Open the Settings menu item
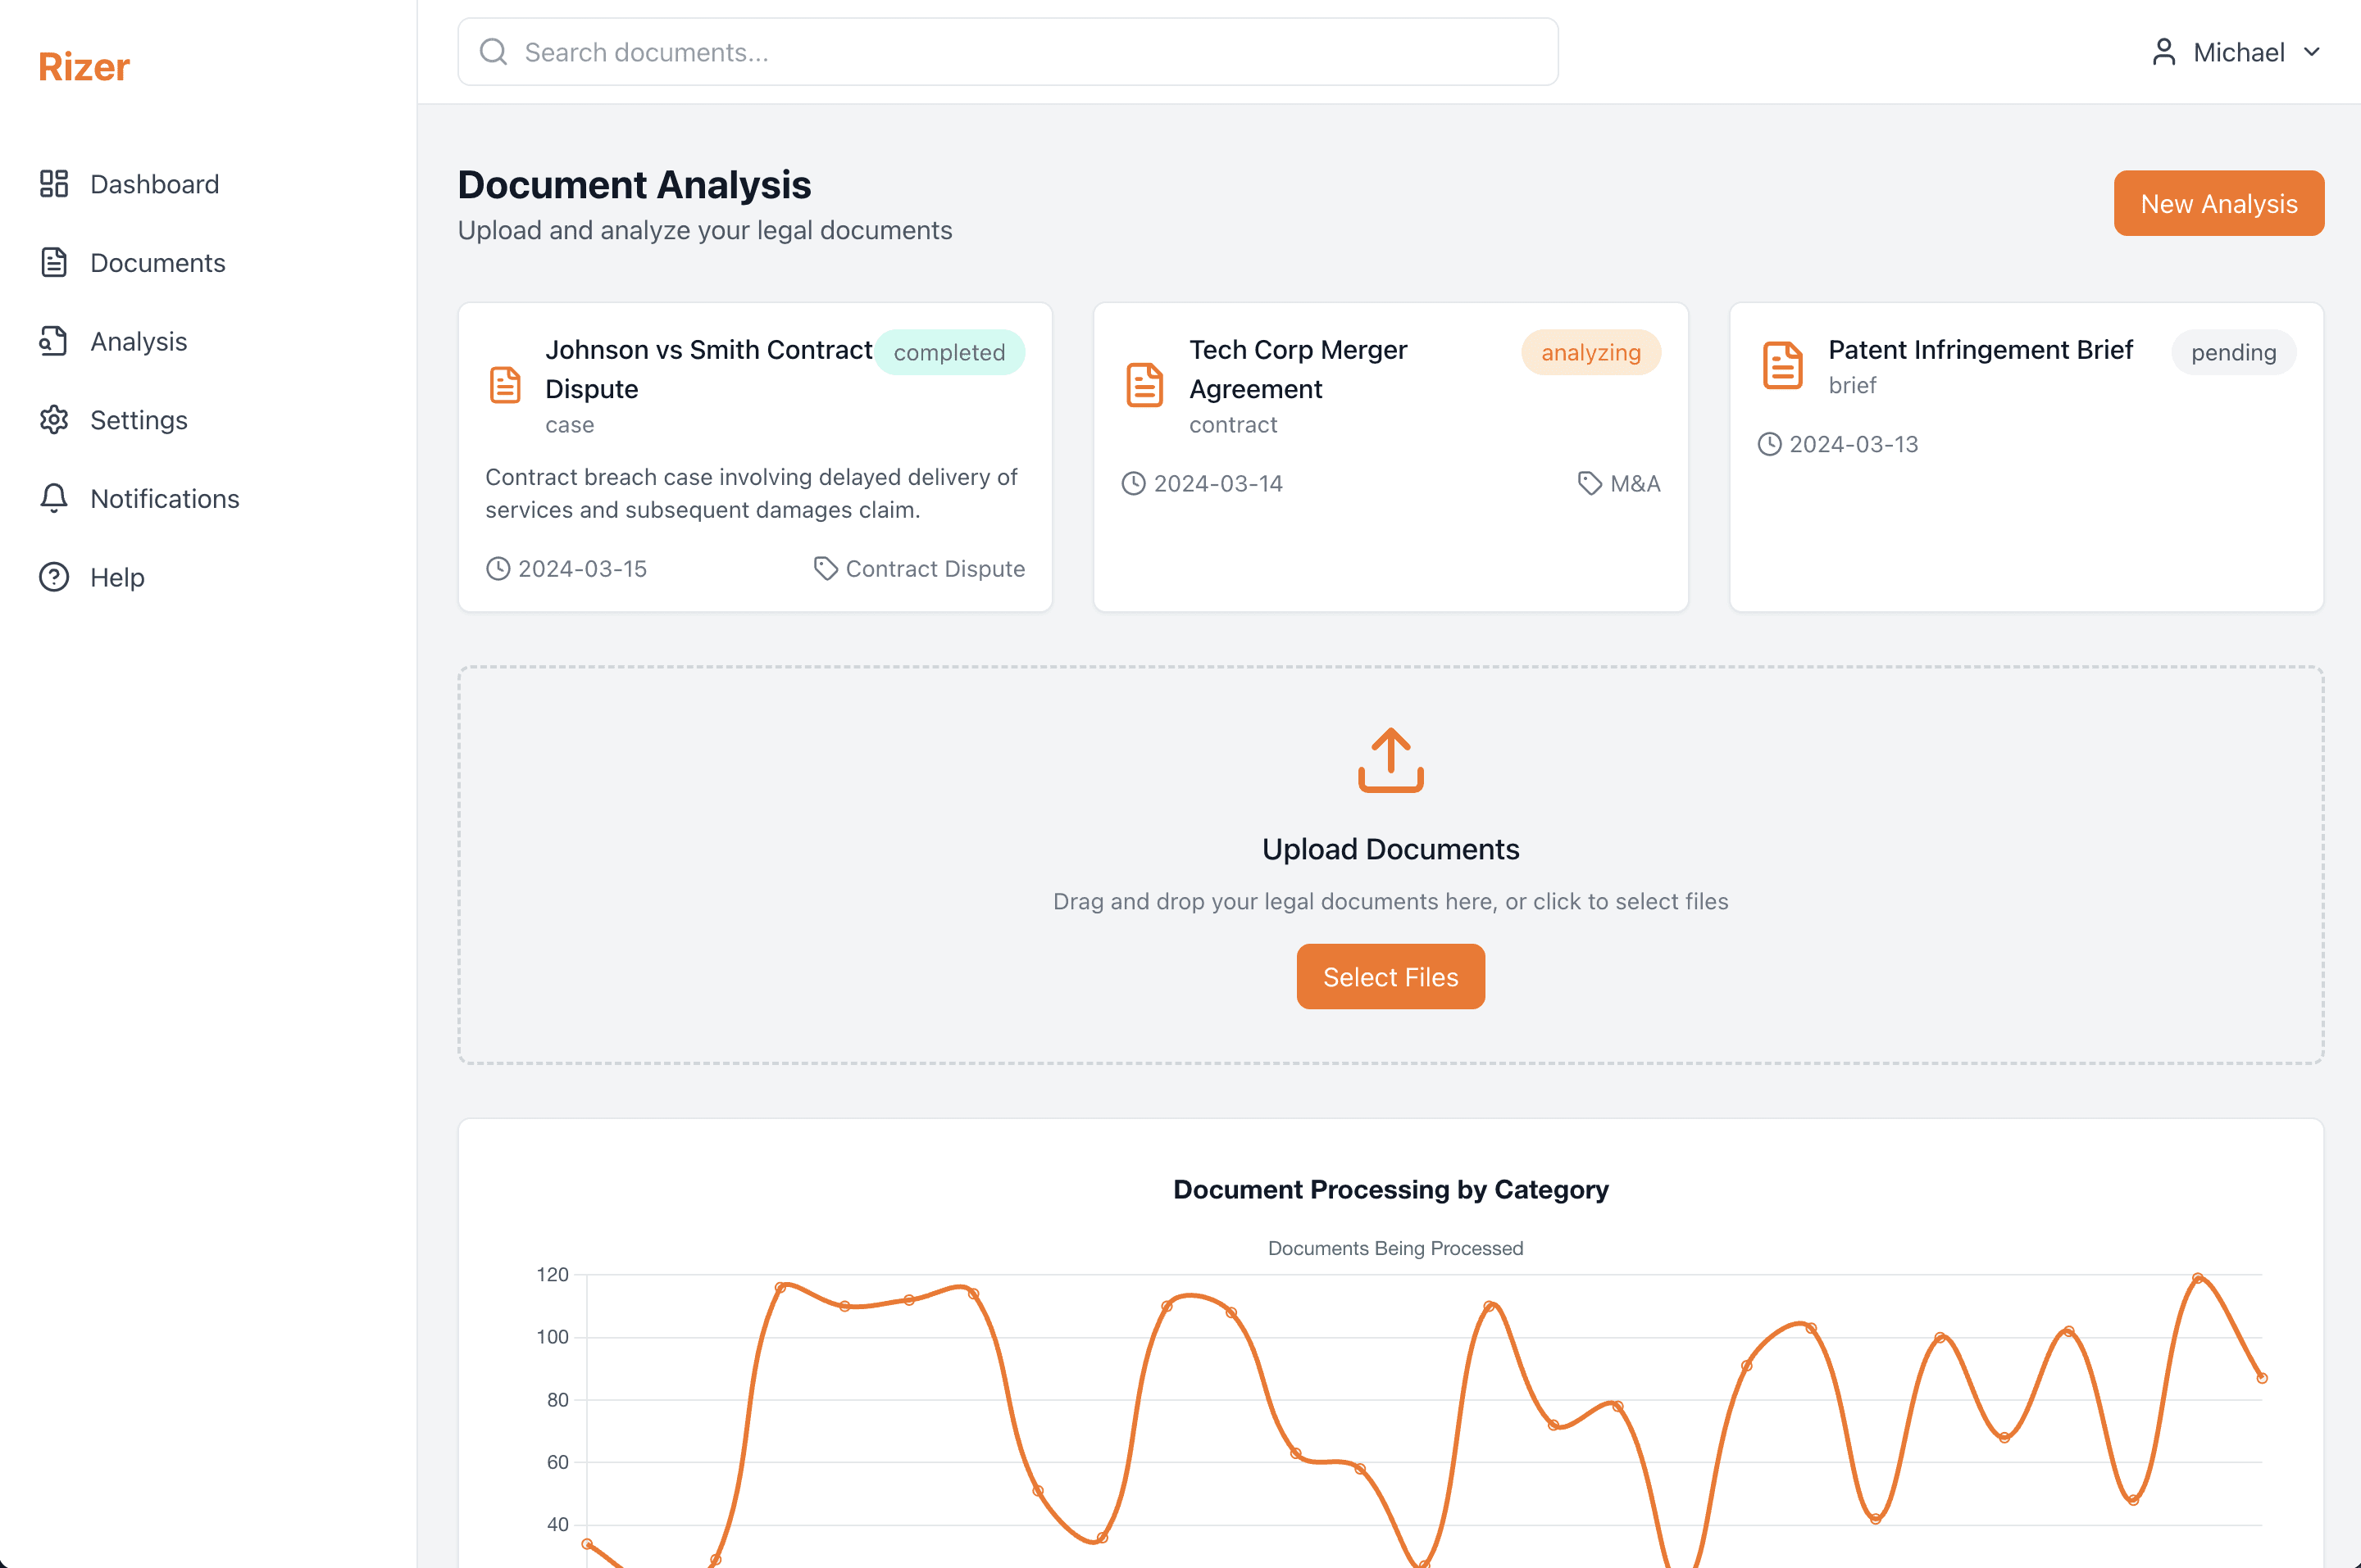Viewport: 2361px width, 1568px height. [x=208, y=420]
